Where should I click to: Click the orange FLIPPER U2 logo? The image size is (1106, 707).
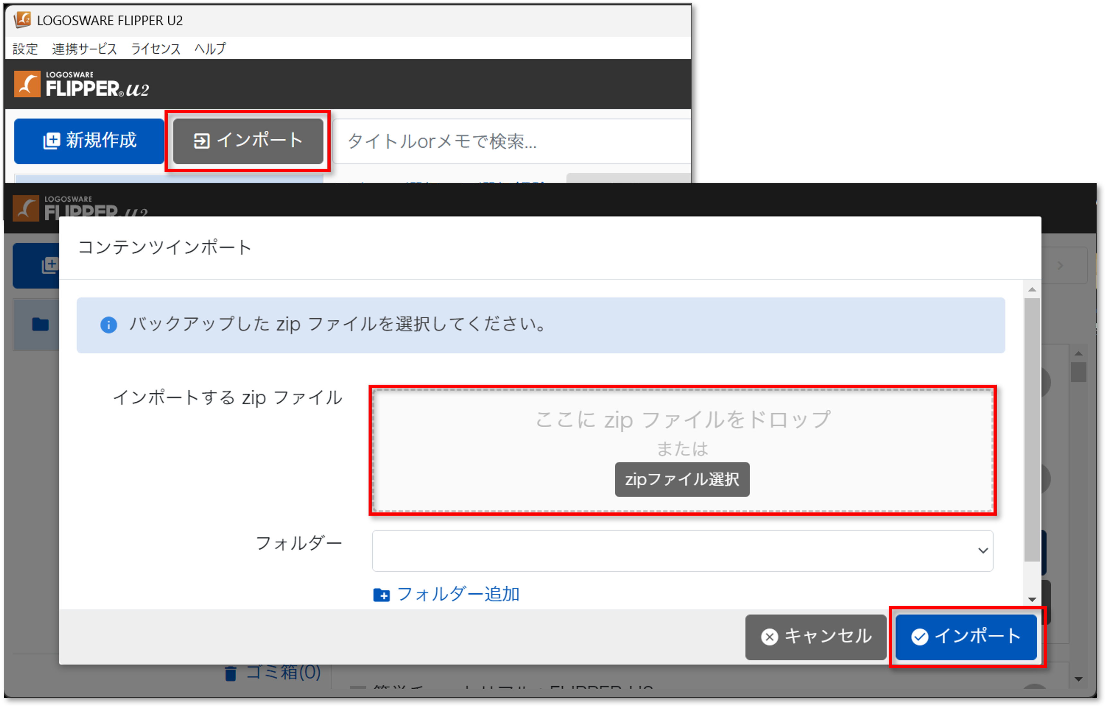pos(27,84)
